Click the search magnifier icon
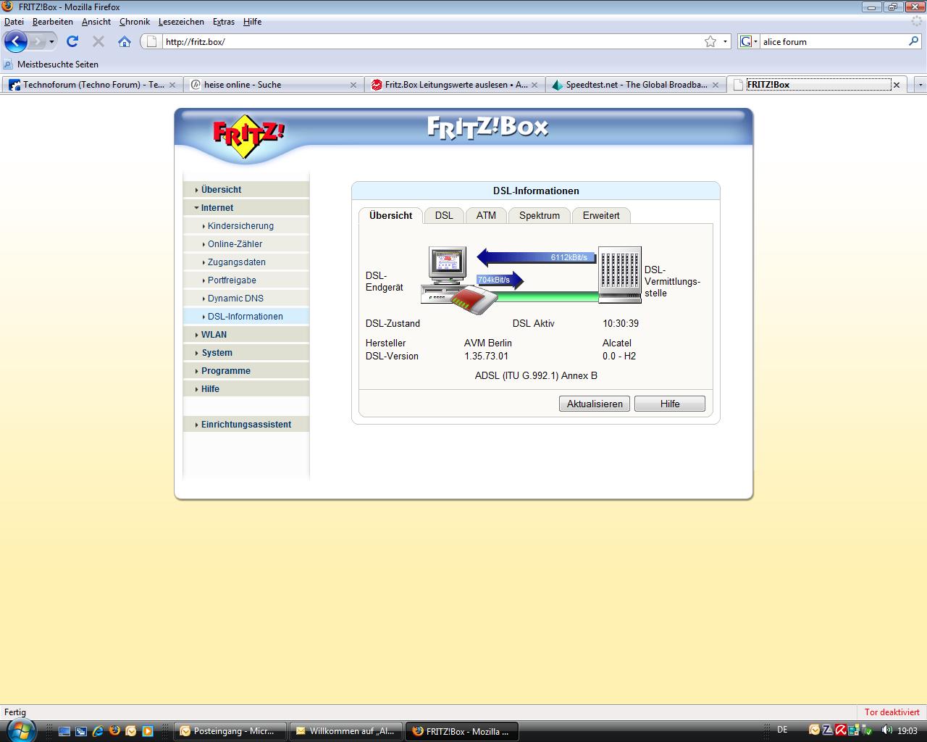Screen dimensions: 927x742 click(913, 41)
